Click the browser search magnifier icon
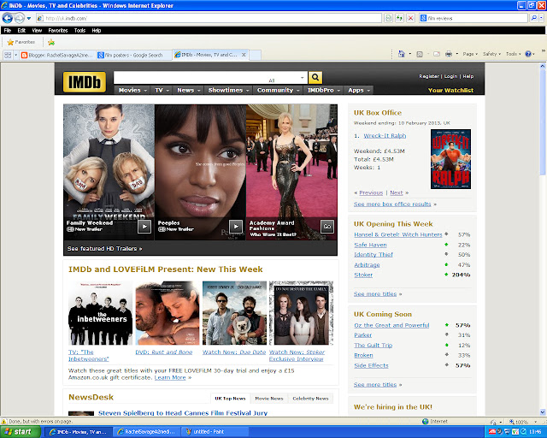Image resolution: width=547 pixels, height=438 pixels. click(533, 18)
